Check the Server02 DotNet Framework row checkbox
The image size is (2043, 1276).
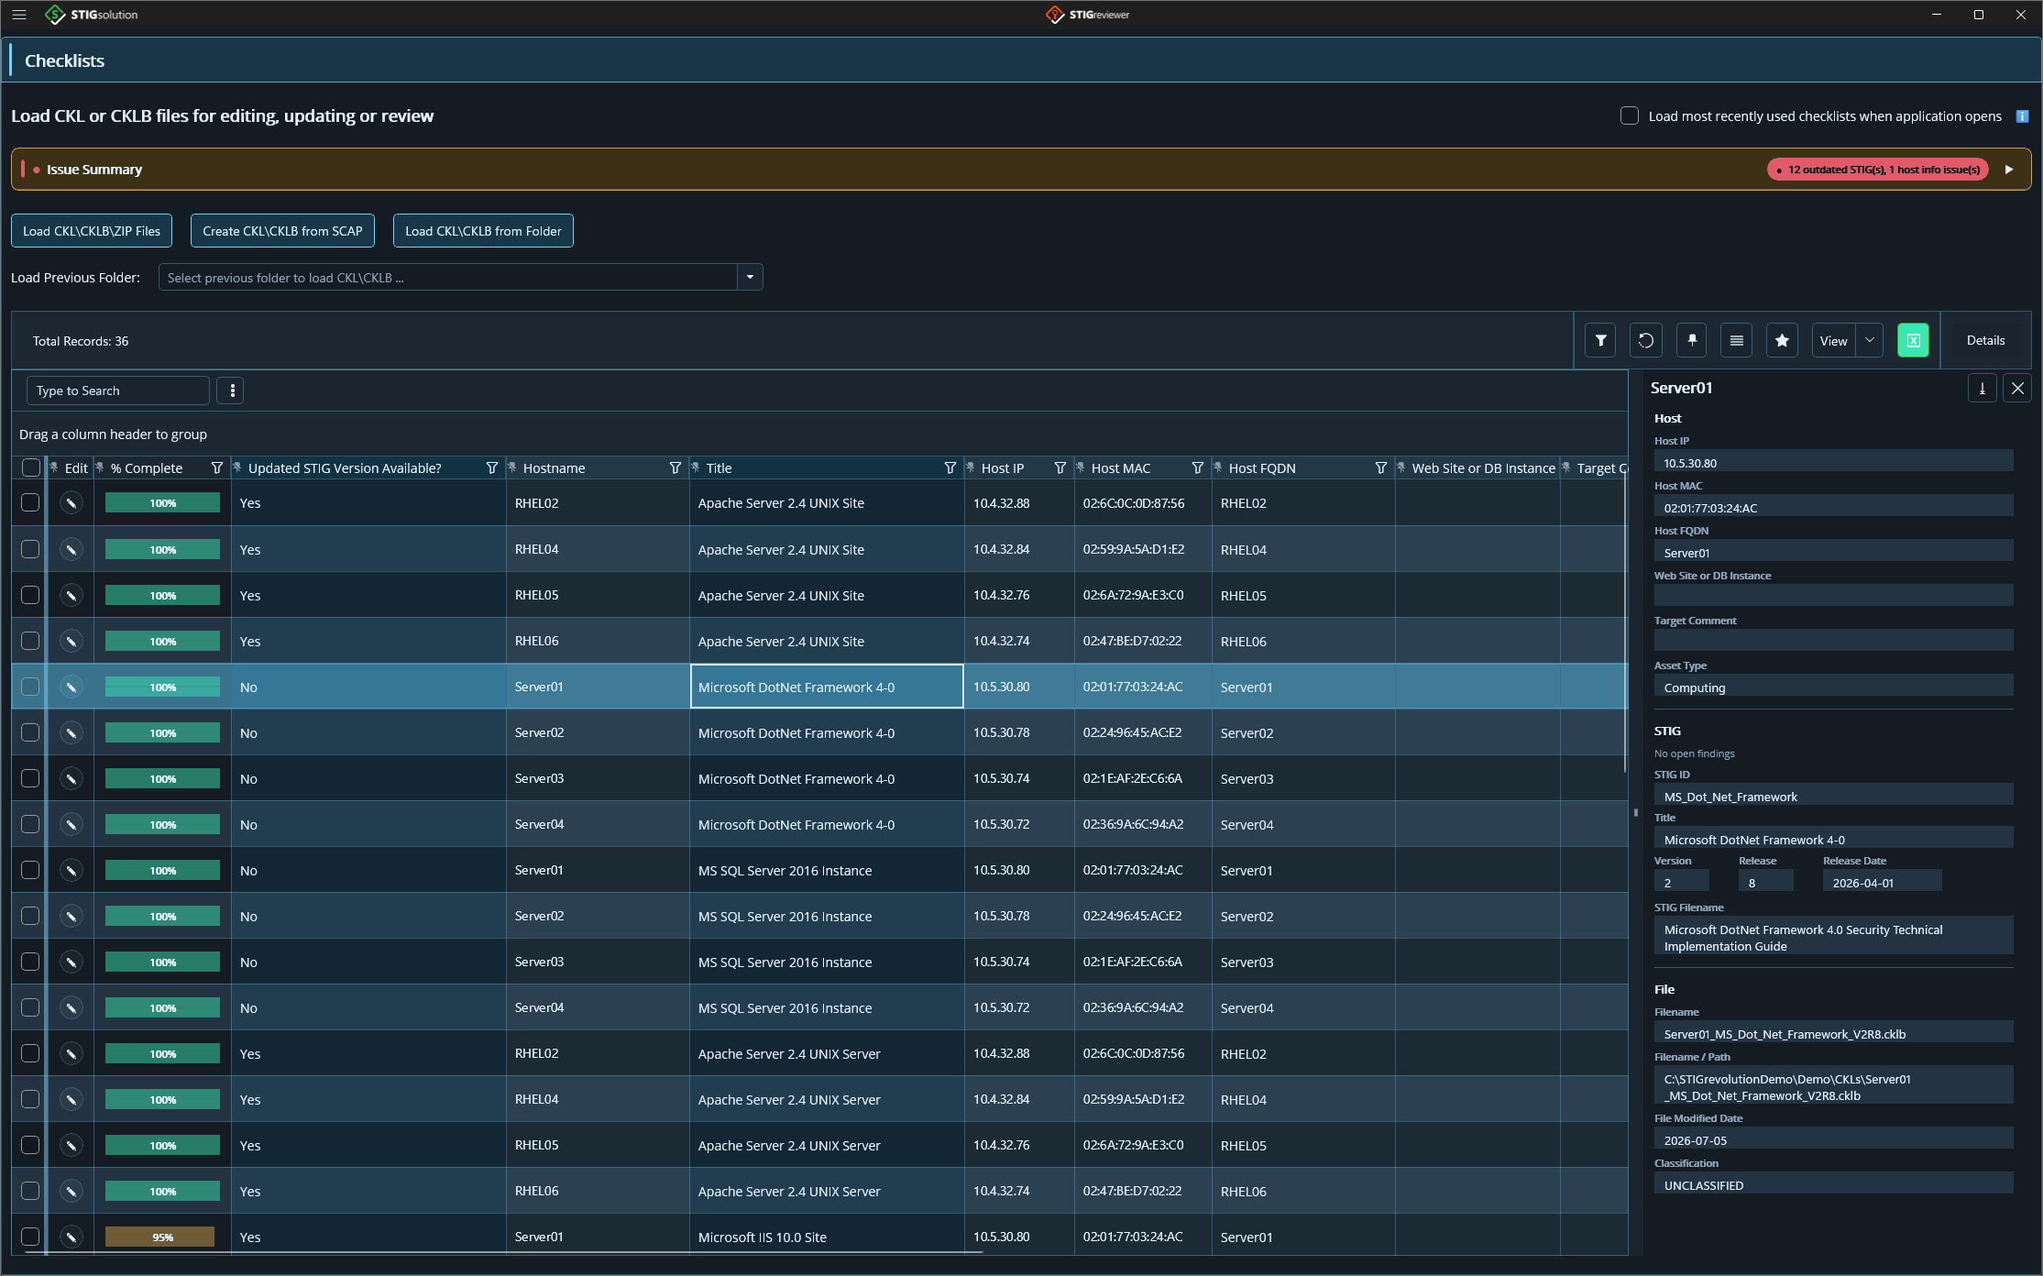[30, 732]
